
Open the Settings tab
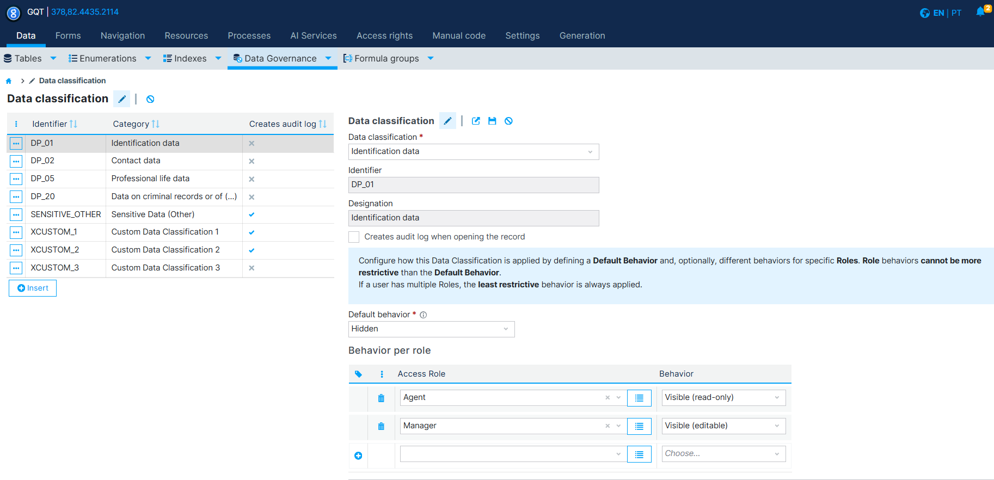click(523, 36)
